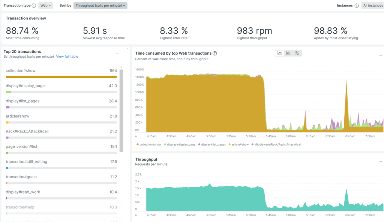Click the 983 rpm Highest throughput metric

(254, 33)
